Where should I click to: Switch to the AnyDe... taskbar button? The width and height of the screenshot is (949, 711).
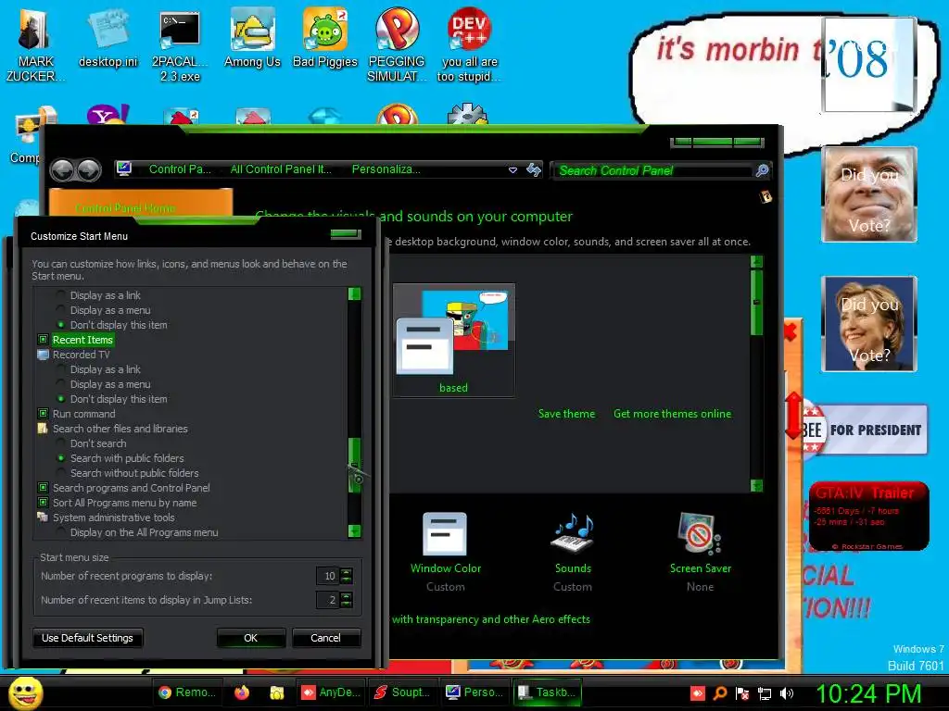pos(331,692)
